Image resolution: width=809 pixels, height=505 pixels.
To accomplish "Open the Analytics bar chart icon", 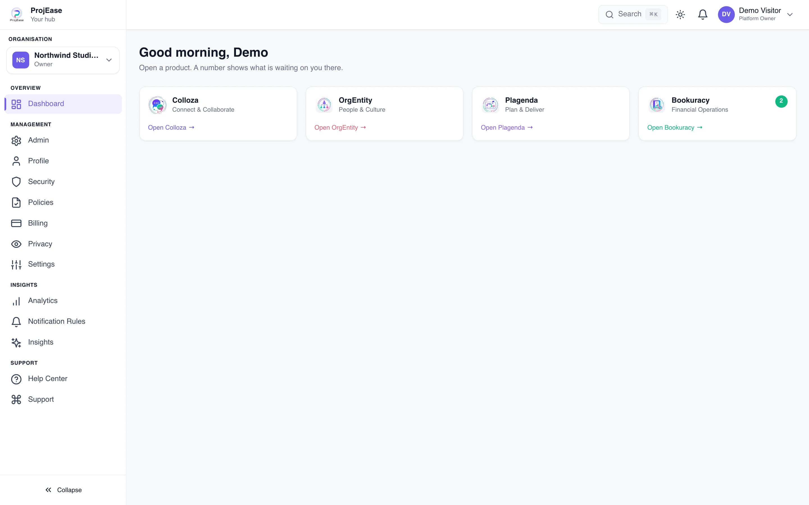I will [16, 301].
